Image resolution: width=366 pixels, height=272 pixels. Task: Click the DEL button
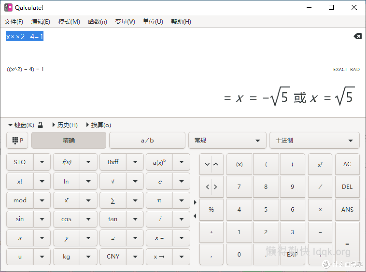tap(347, 187)
